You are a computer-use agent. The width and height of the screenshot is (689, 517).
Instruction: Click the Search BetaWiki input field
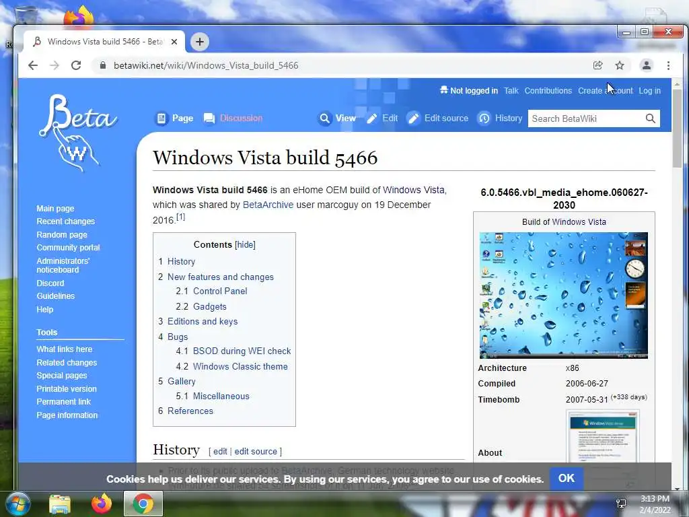point(586,118)
